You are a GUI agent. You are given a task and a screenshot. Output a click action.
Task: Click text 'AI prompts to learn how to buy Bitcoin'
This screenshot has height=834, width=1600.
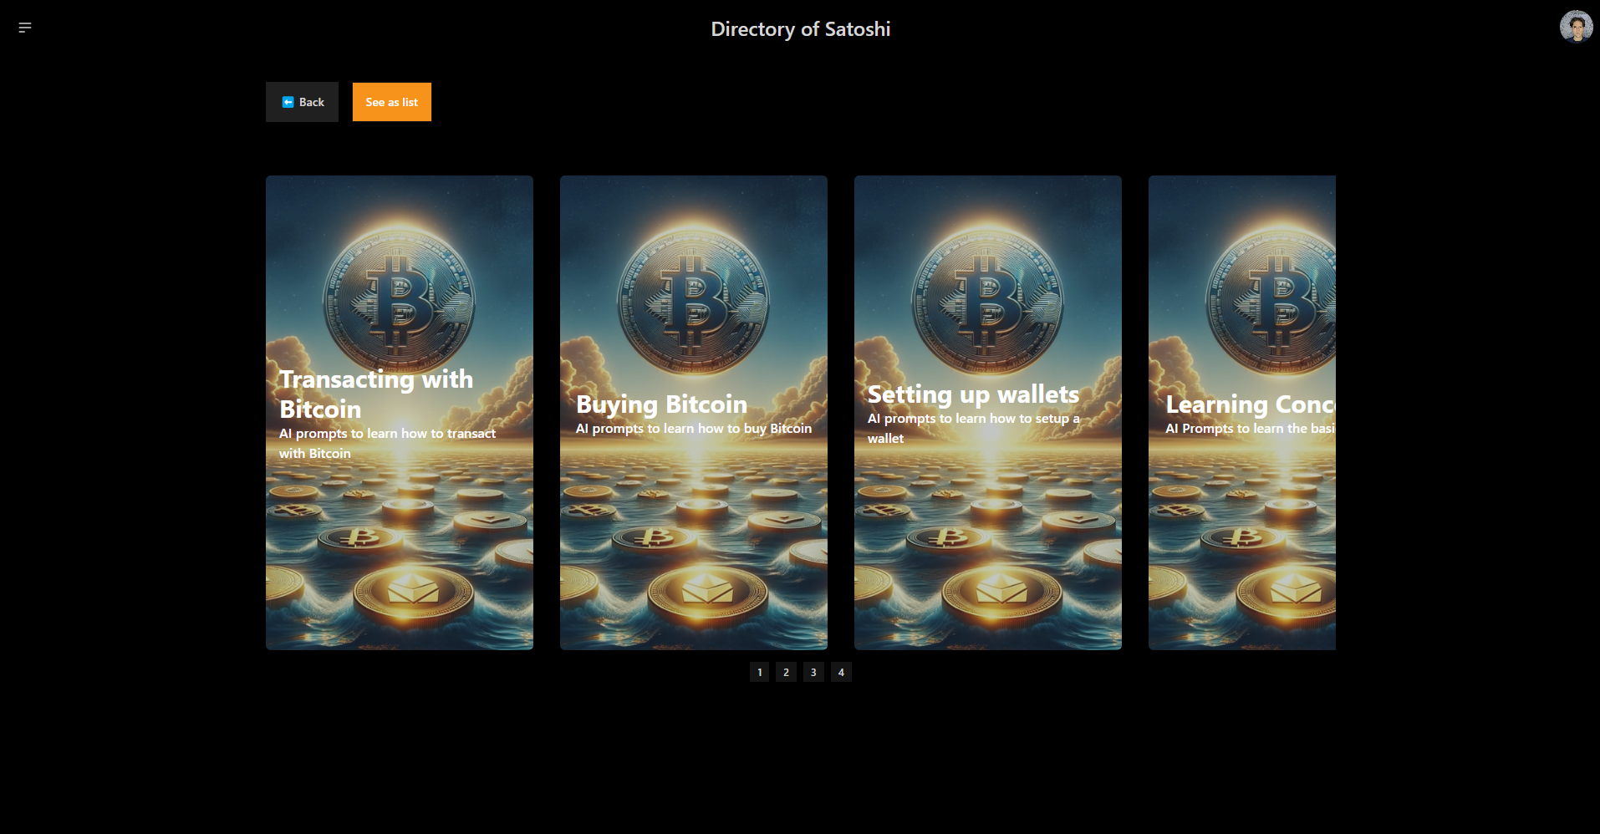[x=694, y=429]
